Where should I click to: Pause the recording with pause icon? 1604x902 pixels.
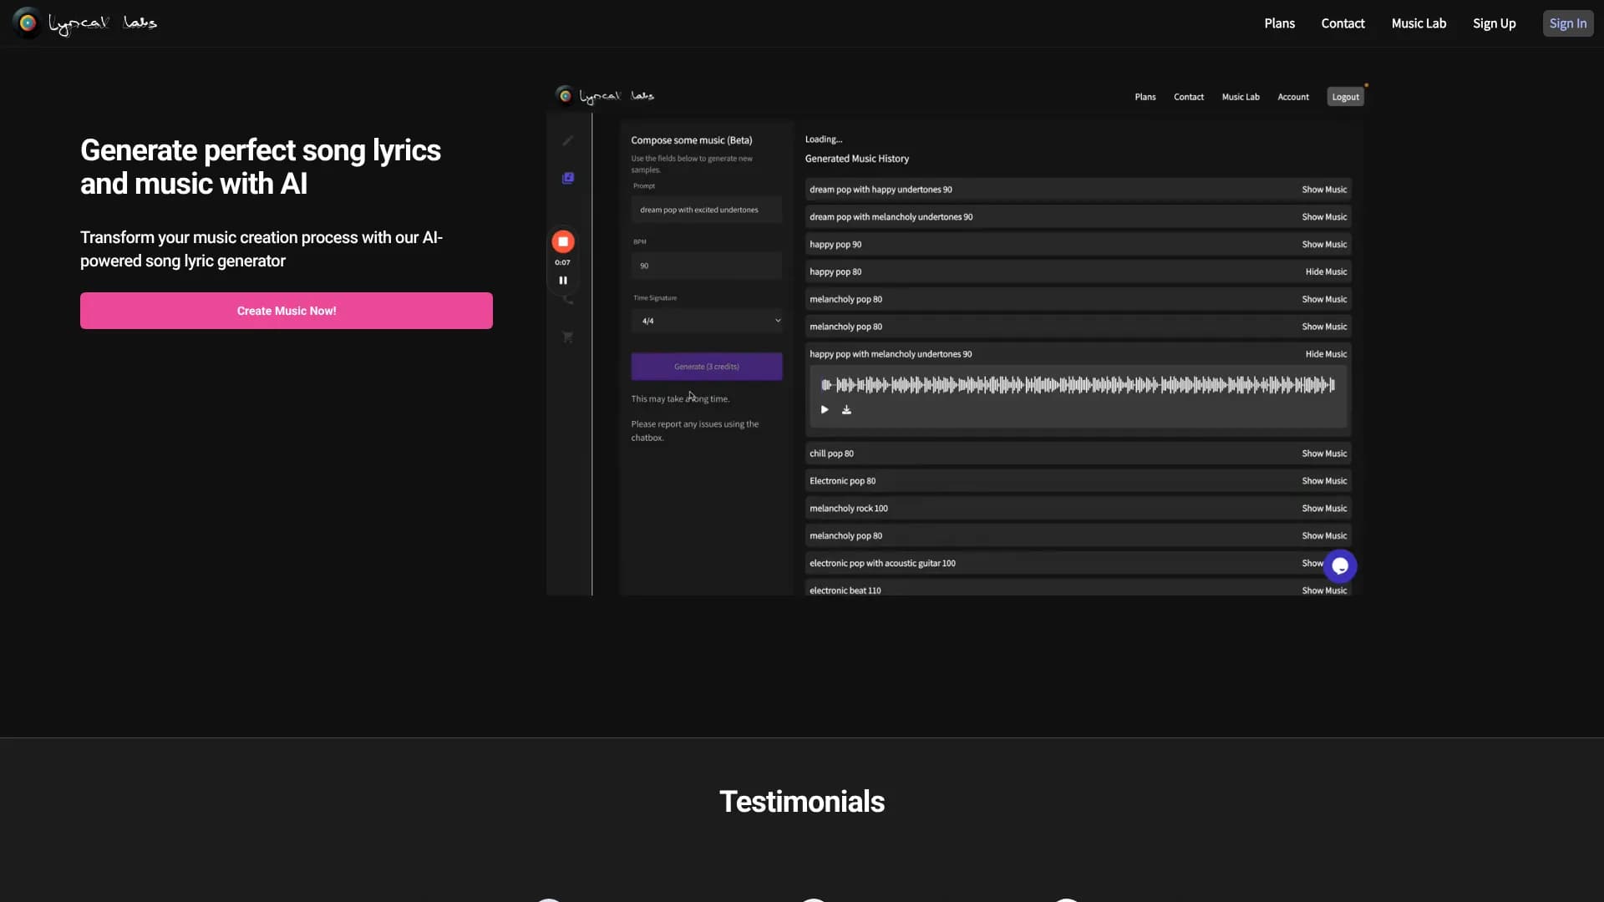[x=563, y=281]
